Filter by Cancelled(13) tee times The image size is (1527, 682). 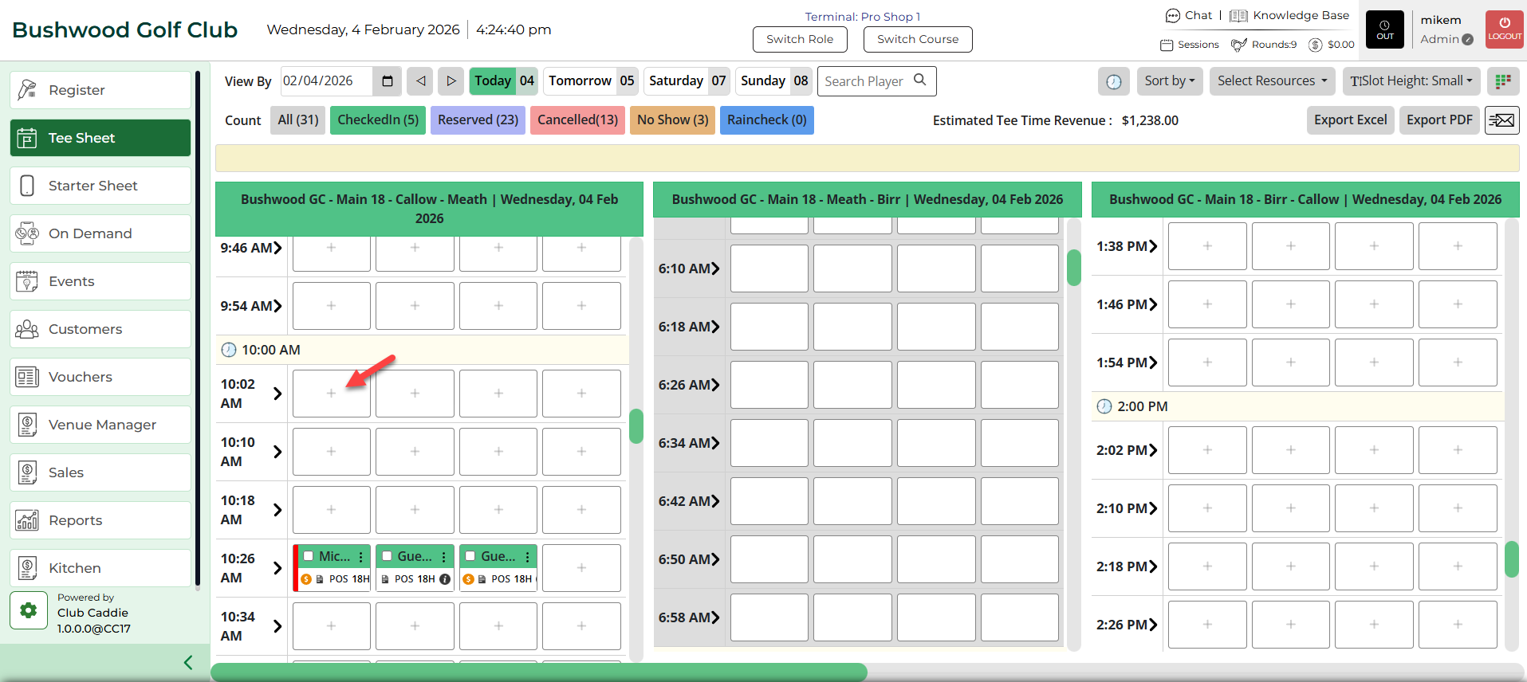coord(577,120)
